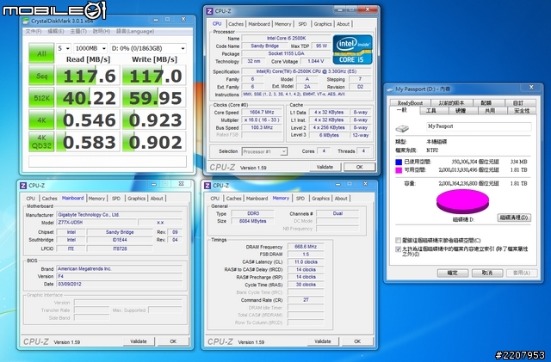
Task: Open the test size dropdown showing 1000MB
Action: (90, 48)
